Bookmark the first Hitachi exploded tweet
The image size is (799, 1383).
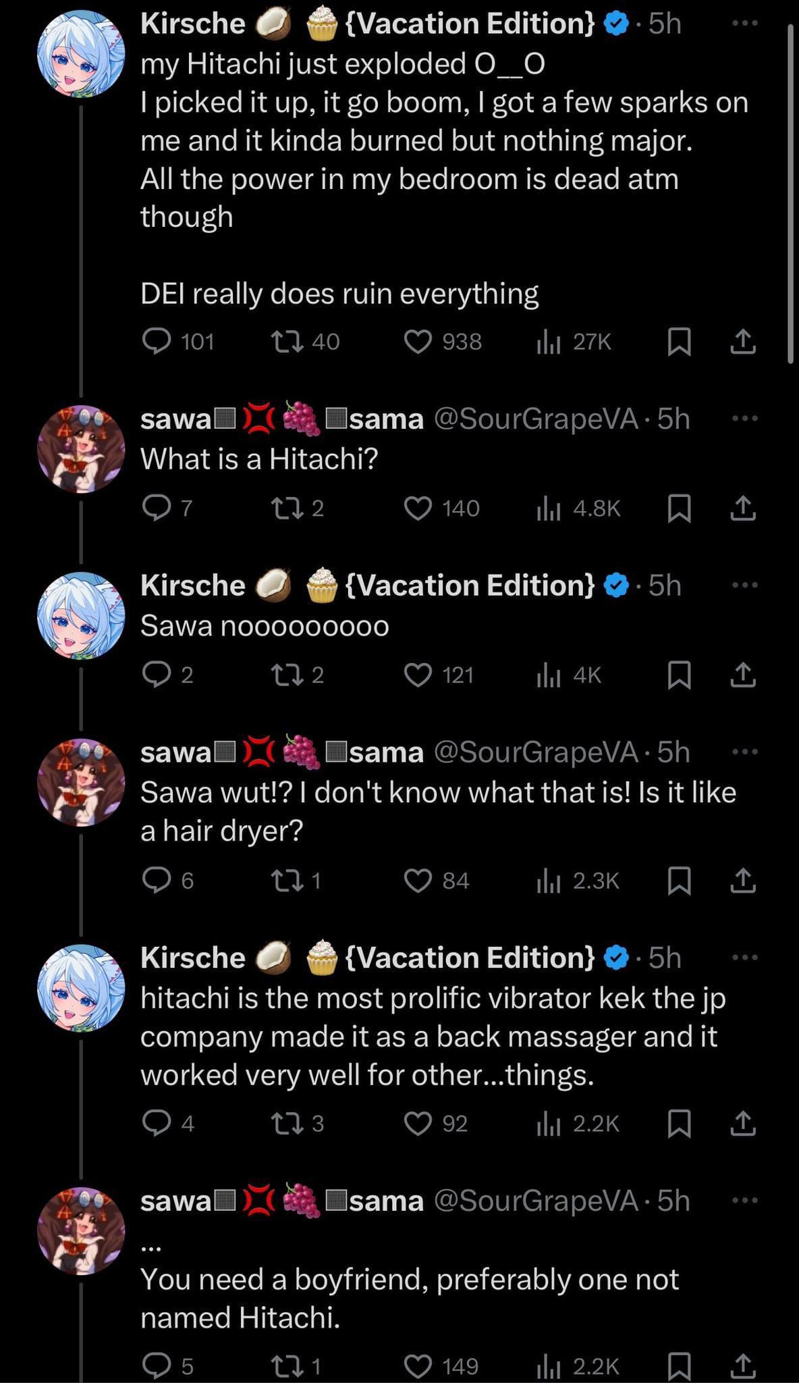[679, 342]
